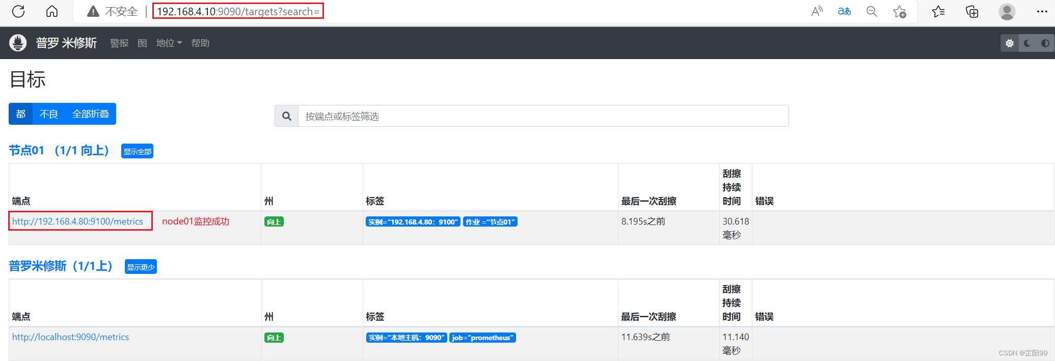Click the 向上 state badge for 192.168.4.80
The height and width of the screenshot is (361, 1055).
tap(274, 222)
